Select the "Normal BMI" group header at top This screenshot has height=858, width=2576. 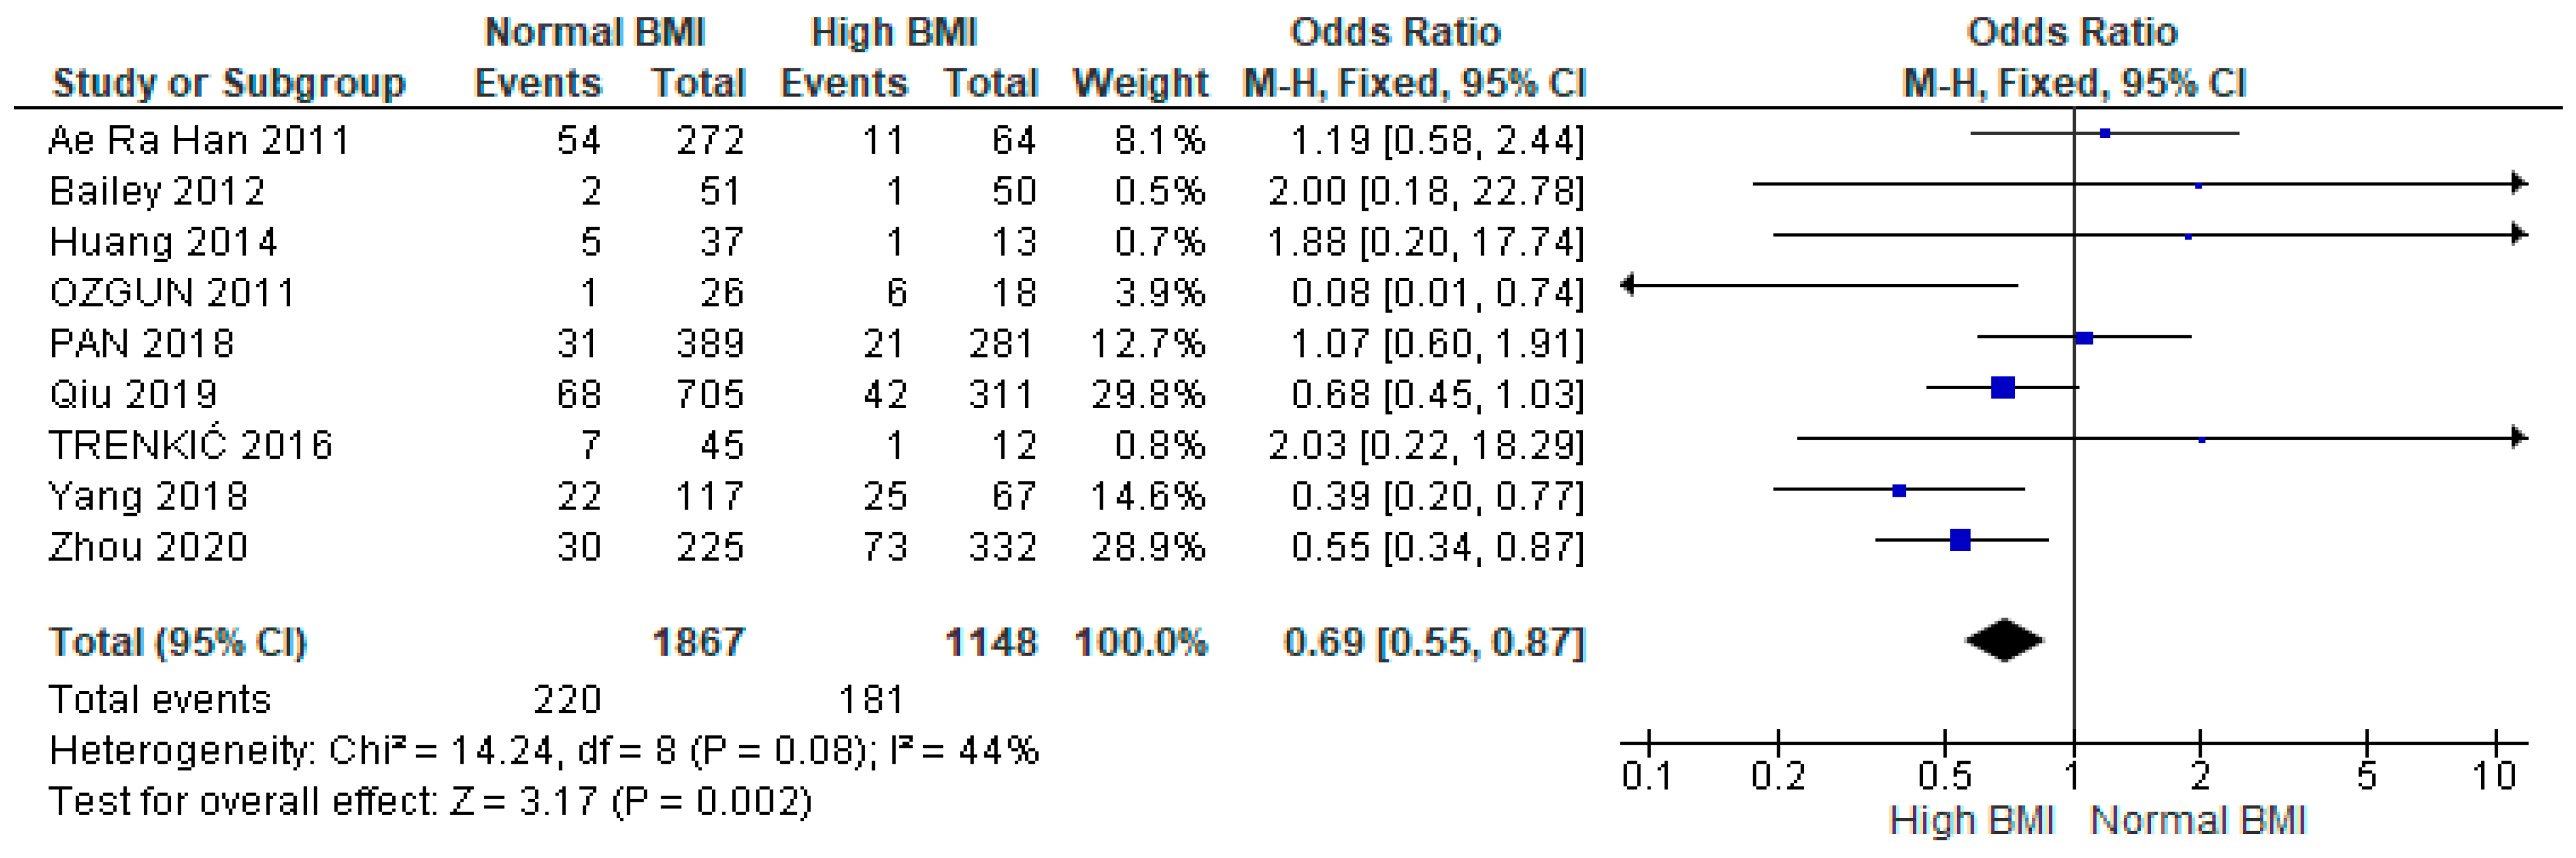(595, 32)
